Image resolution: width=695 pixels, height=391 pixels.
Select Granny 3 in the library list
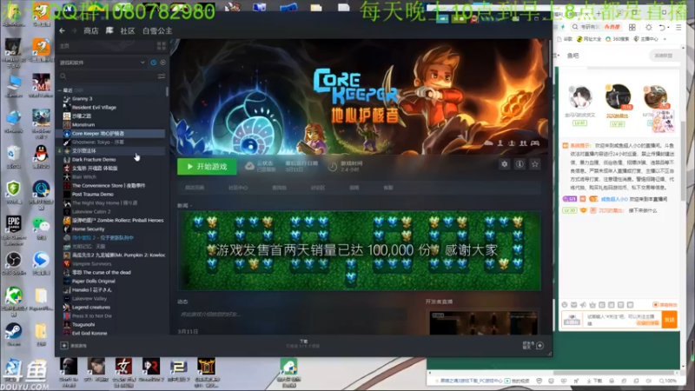tap(83, 99)
